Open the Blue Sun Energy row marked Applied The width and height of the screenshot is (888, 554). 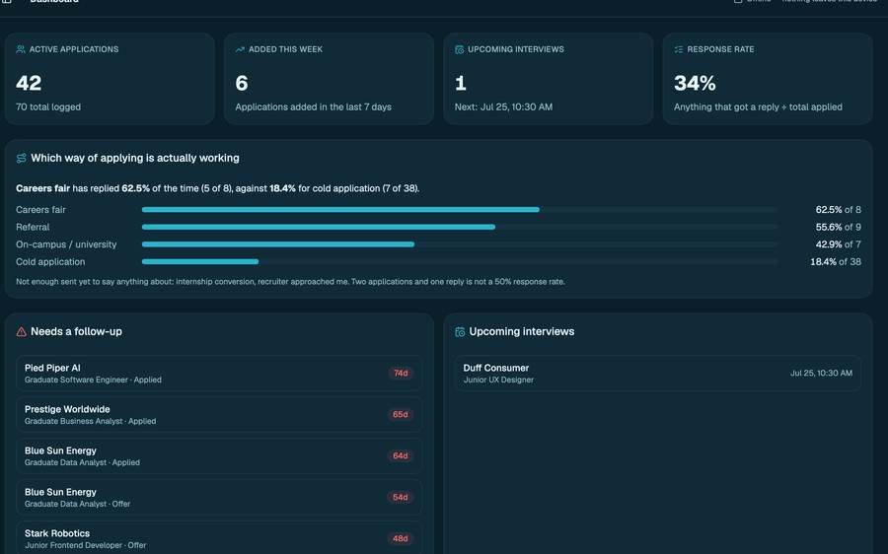[219, 455]
